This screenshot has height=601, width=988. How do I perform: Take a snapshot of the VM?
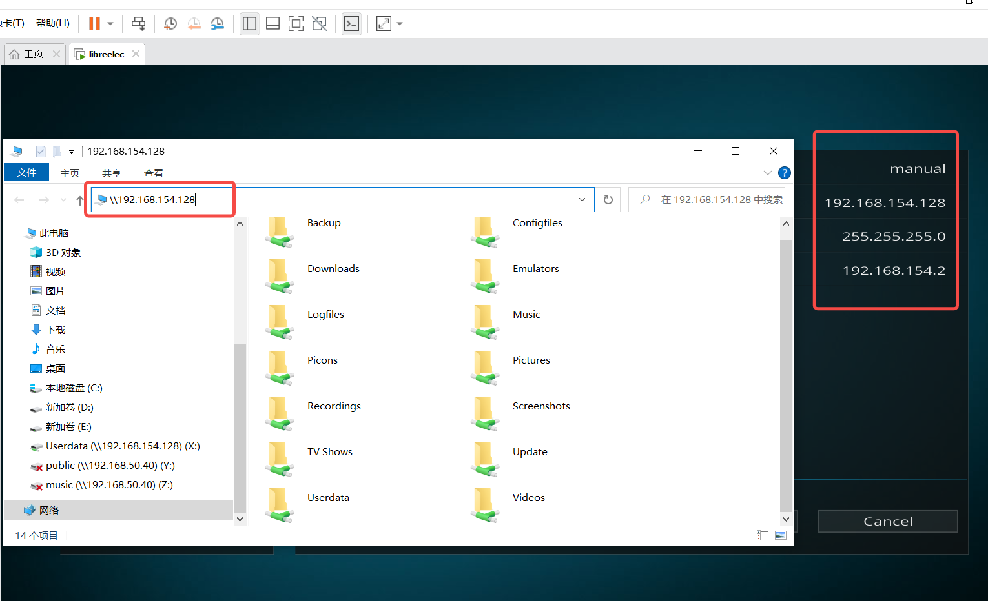click(x=170, y=24)
